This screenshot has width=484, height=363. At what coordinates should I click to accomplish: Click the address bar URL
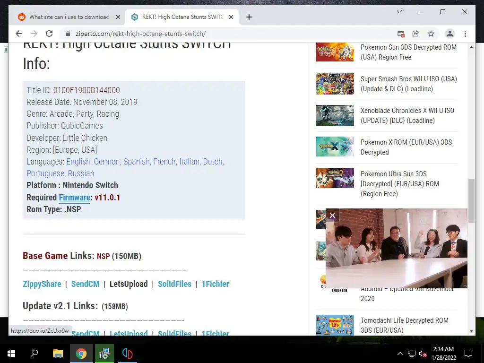coord(140,34)
